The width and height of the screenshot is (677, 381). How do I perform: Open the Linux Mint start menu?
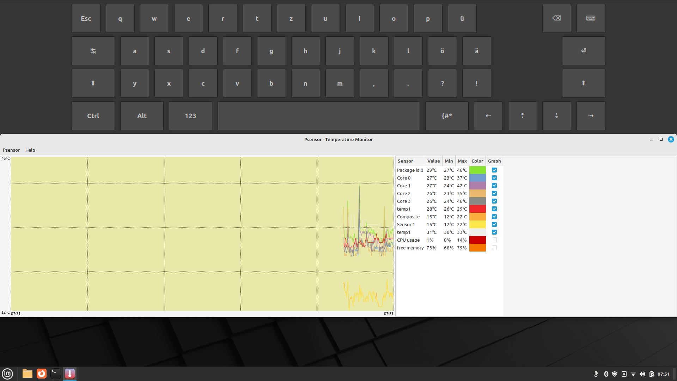click(x=7, y=374)
